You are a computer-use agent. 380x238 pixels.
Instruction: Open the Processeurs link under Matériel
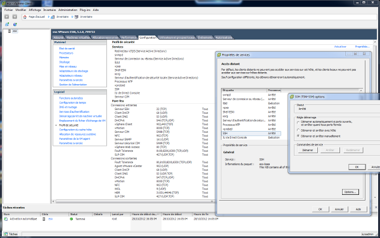(x=66, y=53)
